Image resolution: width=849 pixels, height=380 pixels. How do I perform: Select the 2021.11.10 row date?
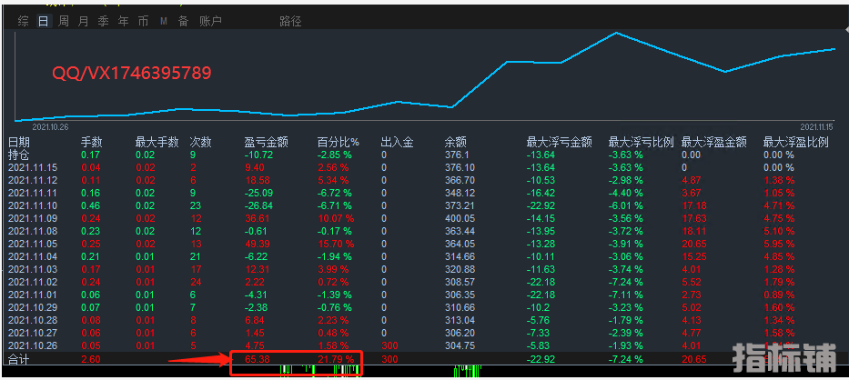click(x=33, y=205)
